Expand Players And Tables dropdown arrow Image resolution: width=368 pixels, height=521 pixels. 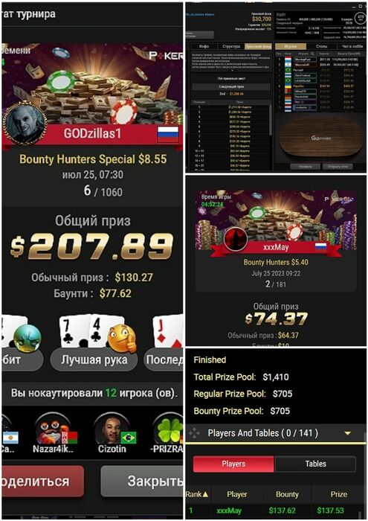click(347, 433)
